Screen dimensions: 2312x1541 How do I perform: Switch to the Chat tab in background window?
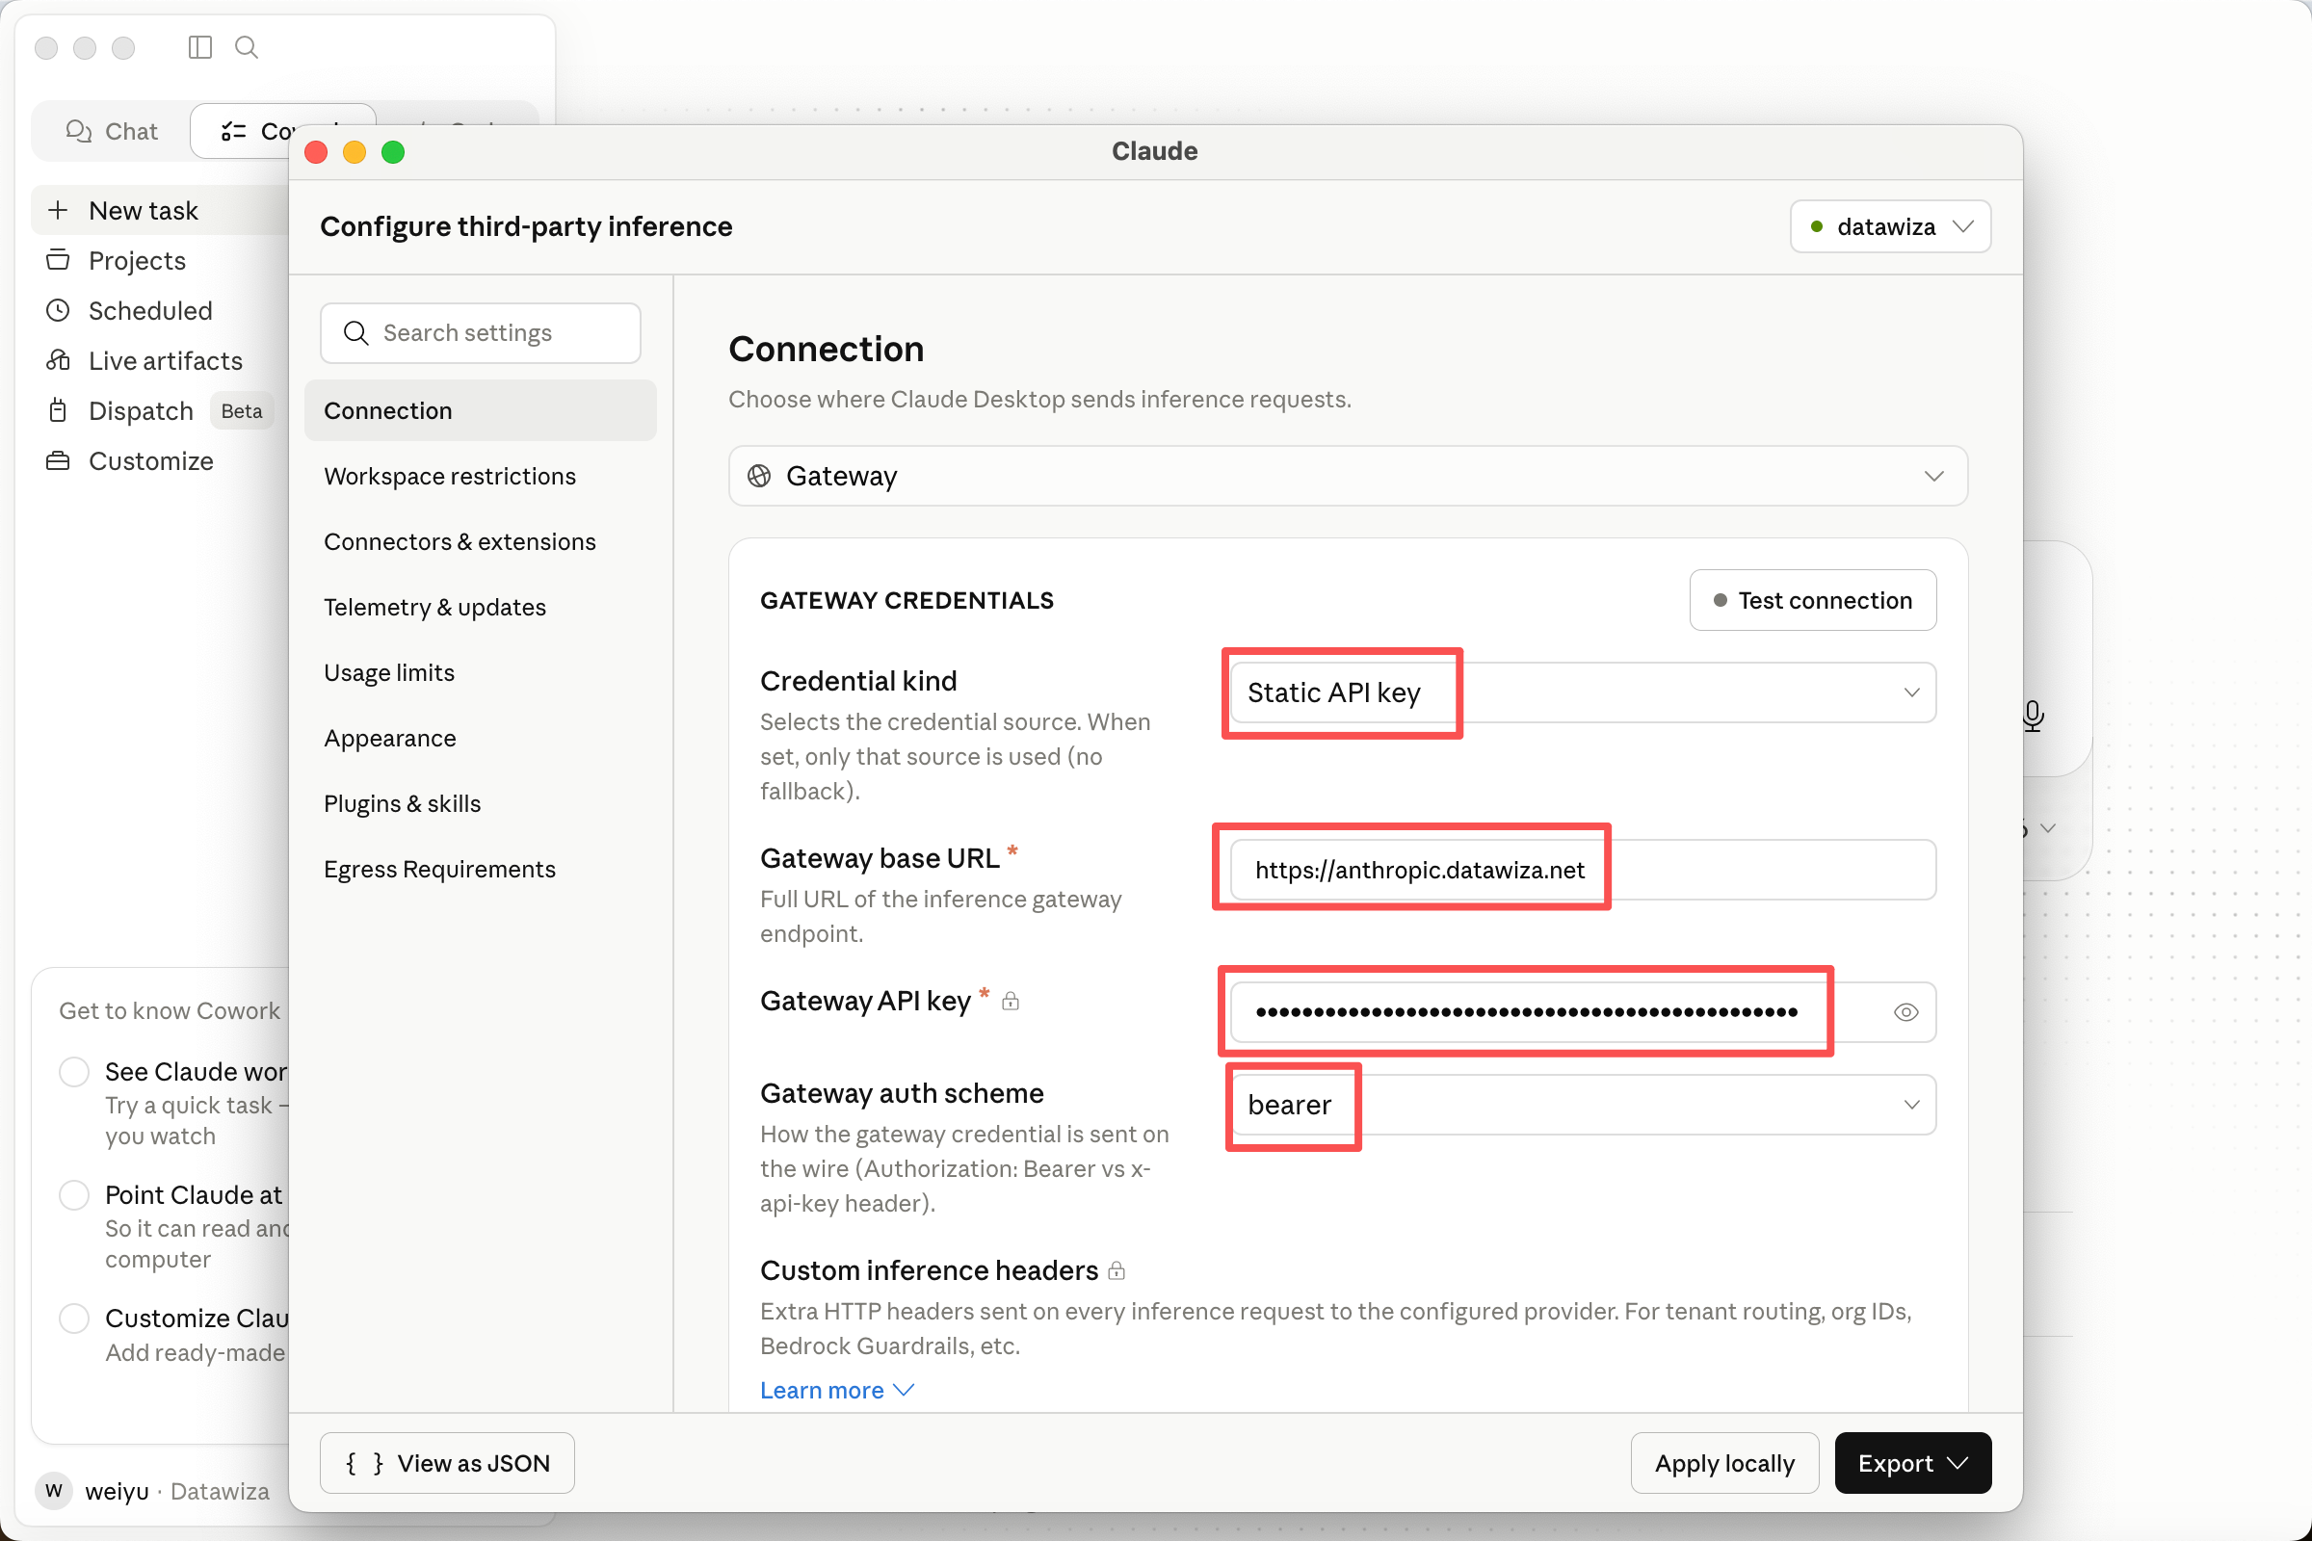(x=111, y=131)
